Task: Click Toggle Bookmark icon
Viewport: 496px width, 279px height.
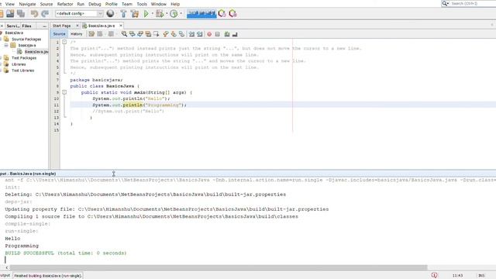Action: [x=181, y=34]
